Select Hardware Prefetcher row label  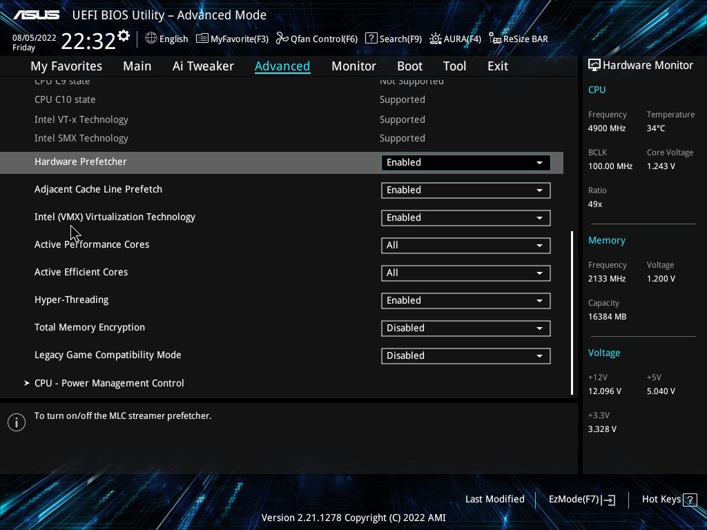click(x=80, y=161)
